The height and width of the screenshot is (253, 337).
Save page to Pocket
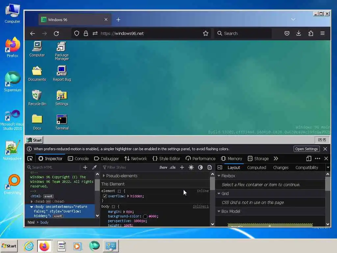[x=287, y=33]
